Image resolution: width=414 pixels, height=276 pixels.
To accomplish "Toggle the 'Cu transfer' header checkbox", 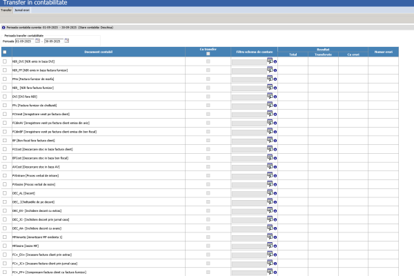I will pyautogui.click(x=208, y=54).
